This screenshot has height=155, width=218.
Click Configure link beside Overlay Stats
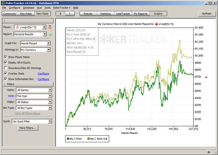coord(43,74)
